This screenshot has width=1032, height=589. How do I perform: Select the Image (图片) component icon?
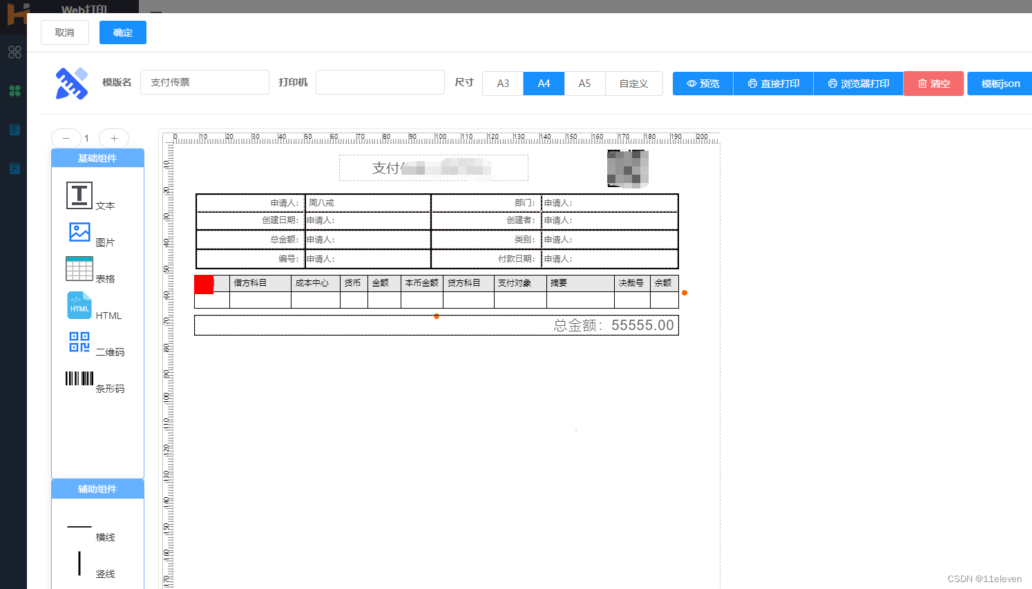click(x=79, y=232)
